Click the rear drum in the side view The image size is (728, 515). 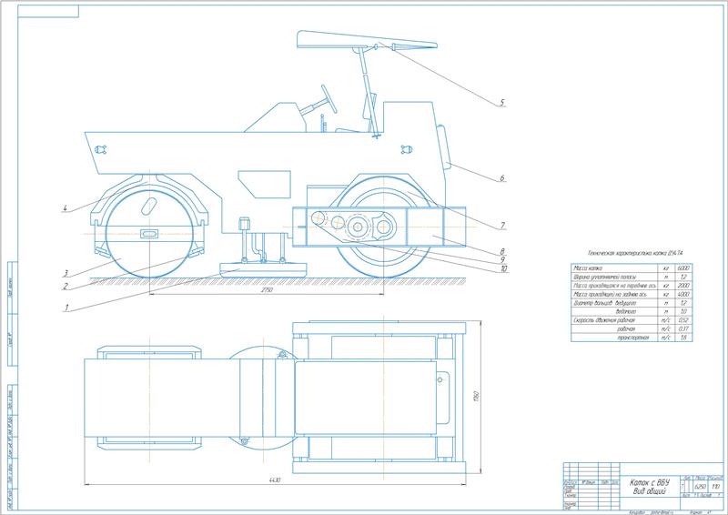tap(384, 227)
